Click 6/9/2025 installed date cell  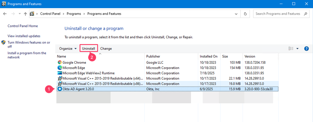(206, 89)
